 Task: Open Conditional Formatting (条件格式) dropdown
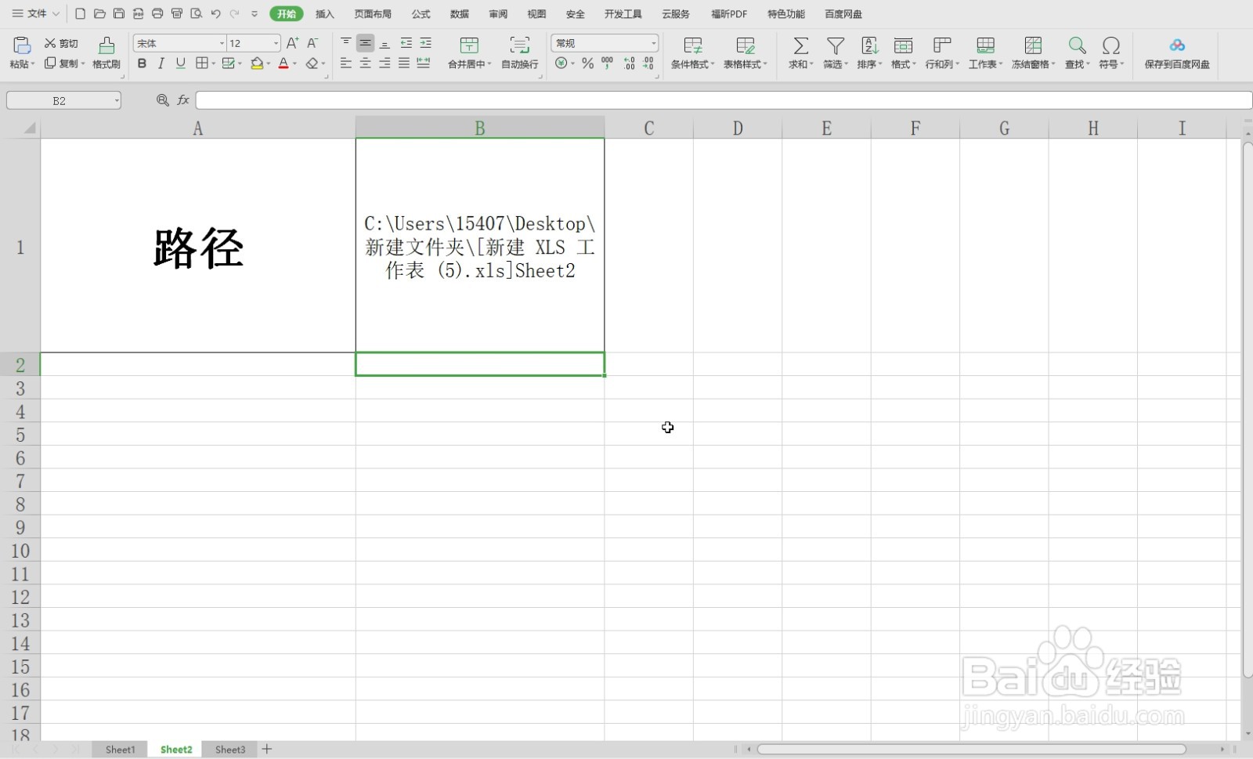point(692,52)
